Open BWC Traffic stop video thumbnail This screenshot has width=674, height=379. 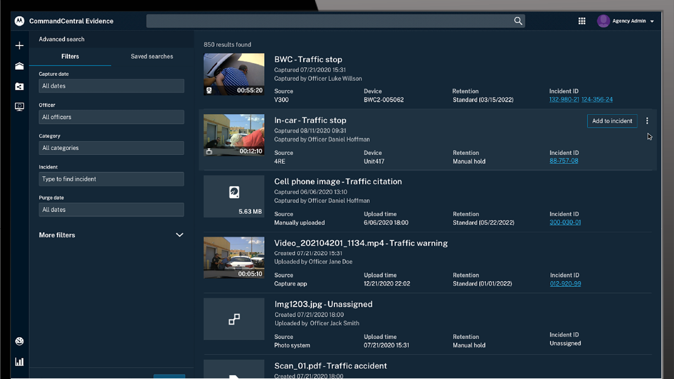(x=234, y=74)
